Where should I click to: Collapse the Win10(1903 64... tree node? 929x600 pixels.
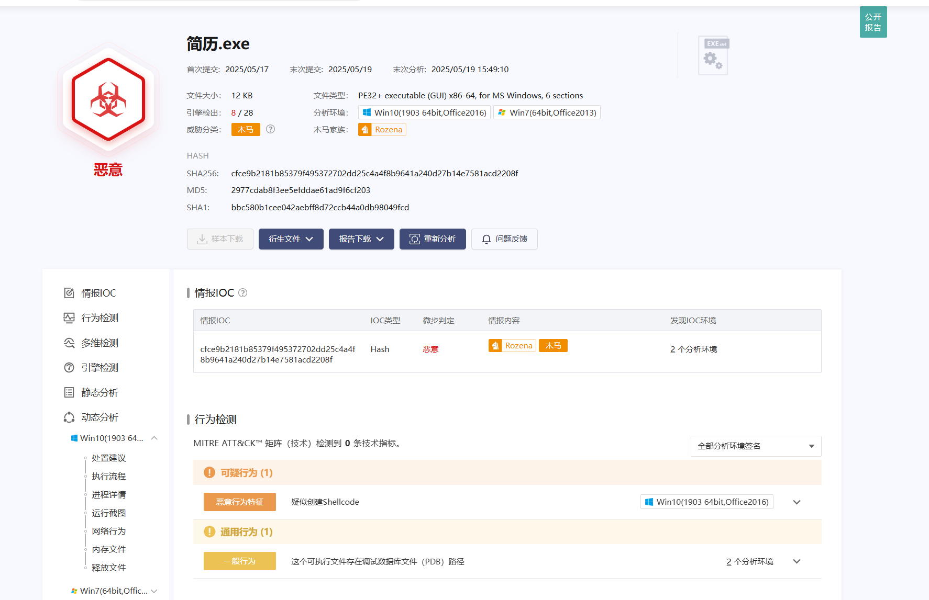point(154,438)
